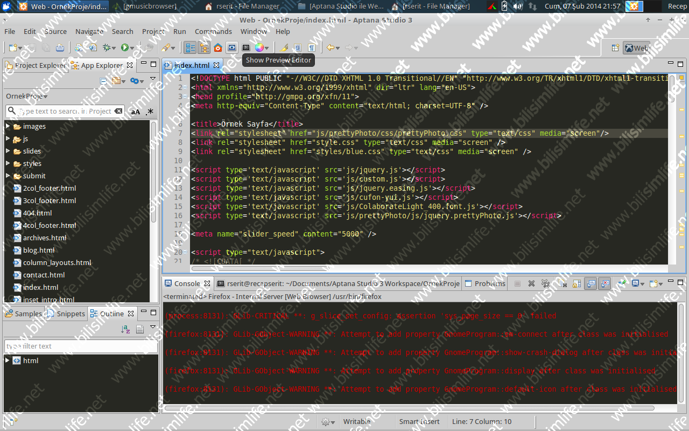
Task: Click the debug bug icon in toolbar
Action: click(107, 47)
